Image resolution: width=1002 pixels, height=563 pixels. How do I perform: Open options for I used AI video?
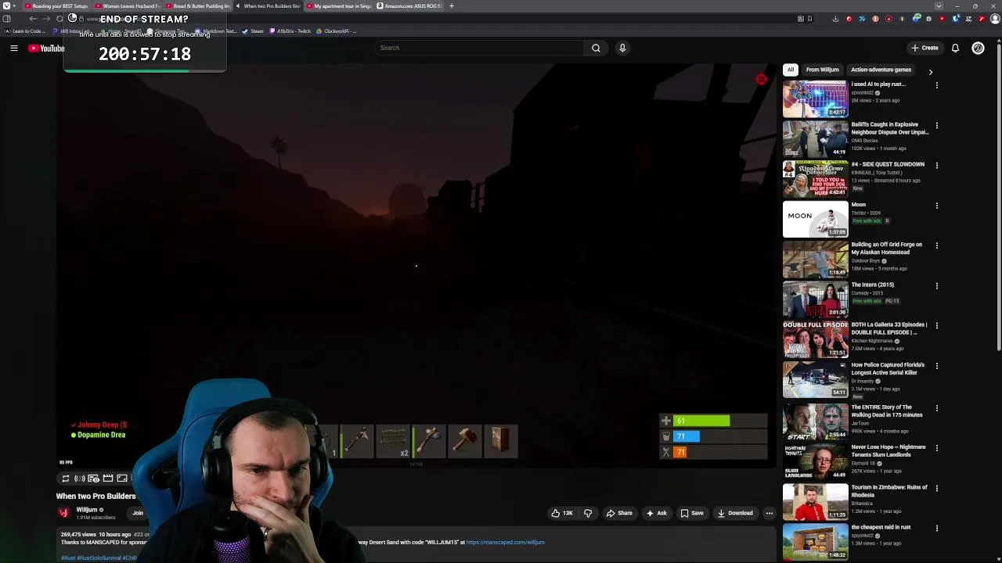[x=937, y=85]
